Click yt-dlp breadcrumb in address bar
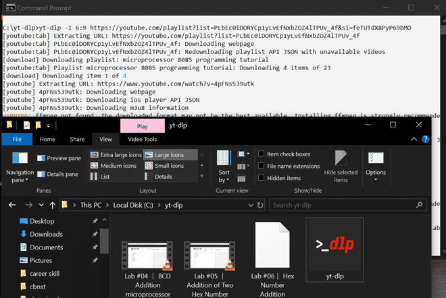The width and height of the screenshot is (446, 298). 174,205
